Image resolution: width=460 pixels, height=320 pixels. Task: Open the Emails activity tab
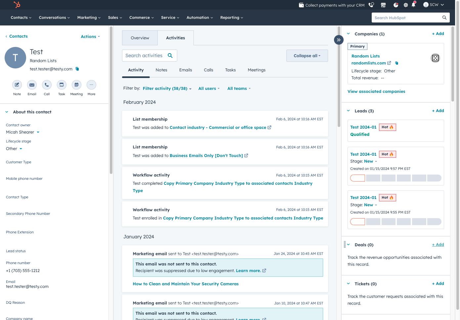pyautogui.click(x=186, y=70)
